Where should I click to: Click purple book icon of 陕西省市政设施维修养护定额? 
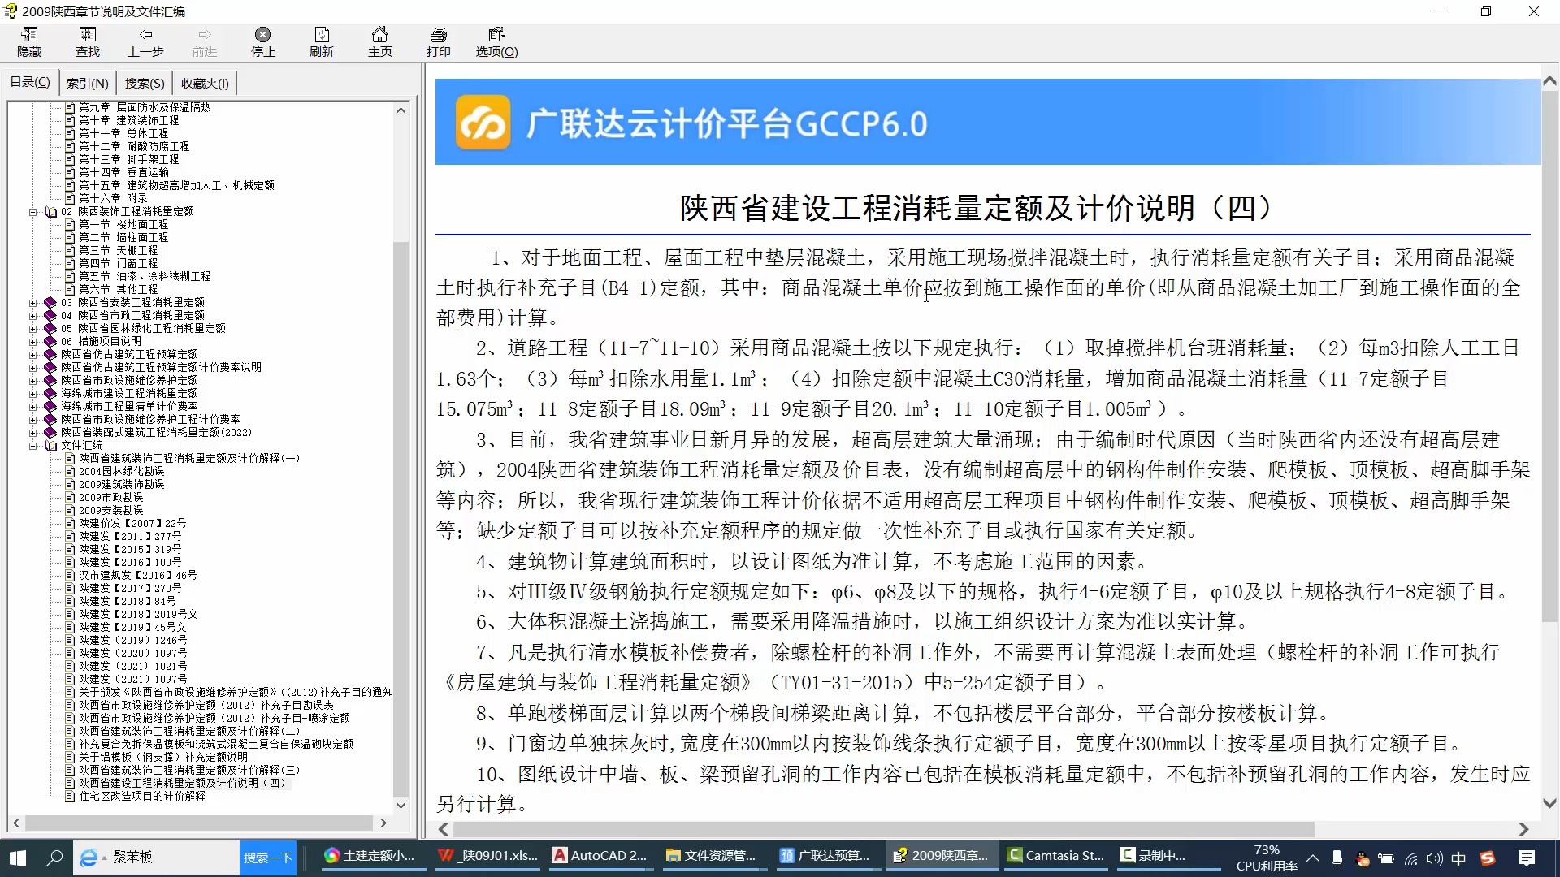point(50,381)
